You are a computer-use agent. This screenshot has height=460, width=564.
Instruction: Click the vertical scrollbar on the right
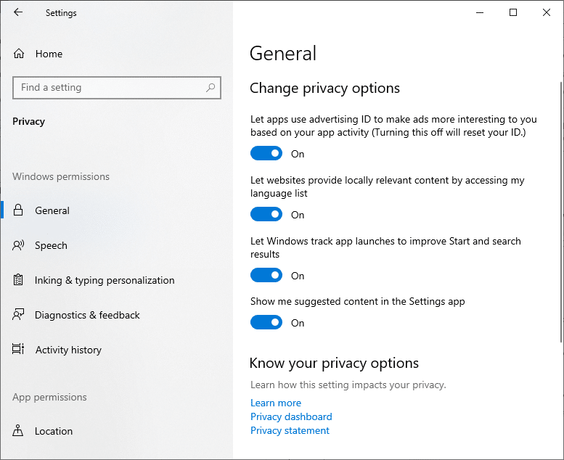point(560,210)
